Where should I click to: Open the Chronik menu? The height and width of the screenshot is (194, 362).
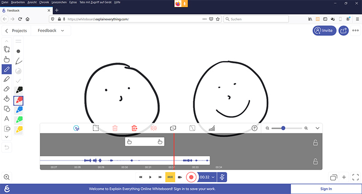44,2
